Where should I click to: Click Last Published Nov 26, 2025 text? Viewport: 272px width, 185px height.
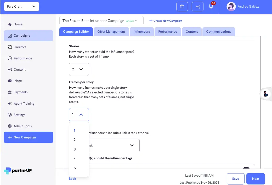[x=199, y=183]
